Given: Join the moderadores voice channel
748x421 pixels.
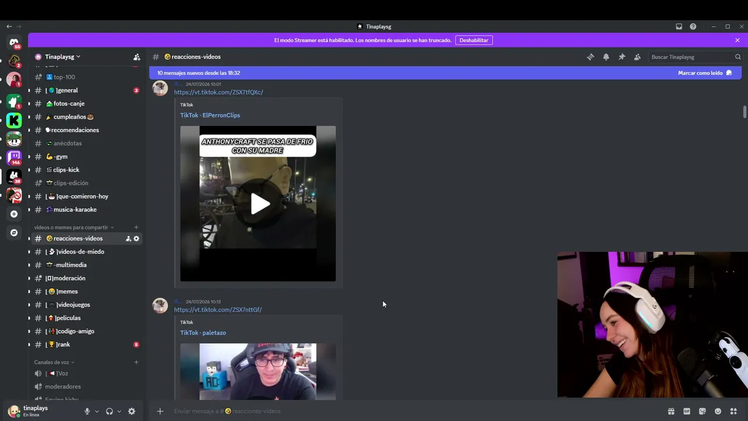Looking at the screenshot, I should tap(86, 387).
